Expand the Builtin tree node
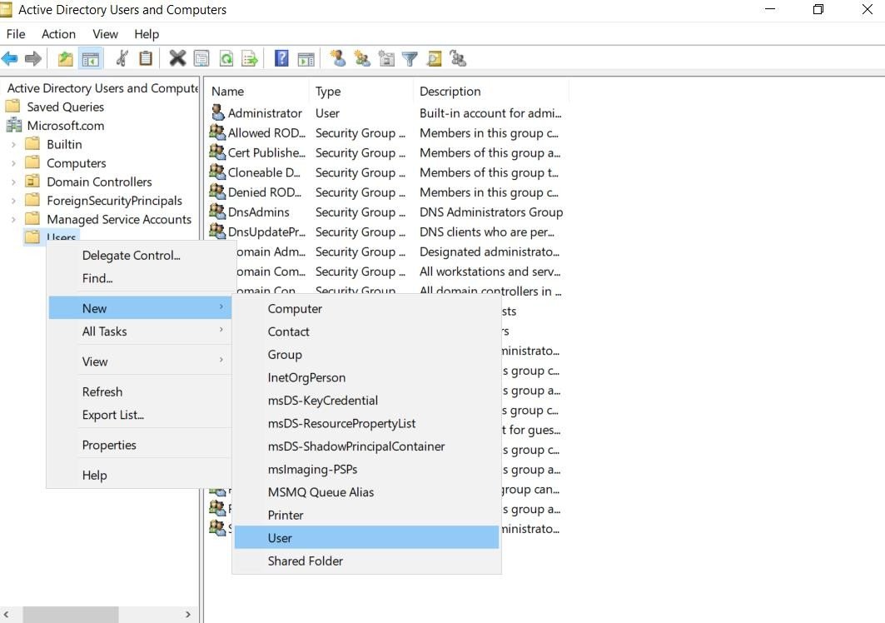Image resolution: width=885 pixels, height=623 pixels. point(13,145)
